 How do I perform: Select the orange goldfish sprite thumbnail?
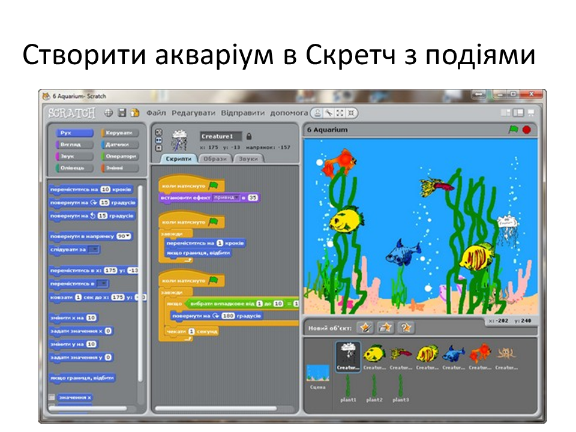tap(480, 356)
